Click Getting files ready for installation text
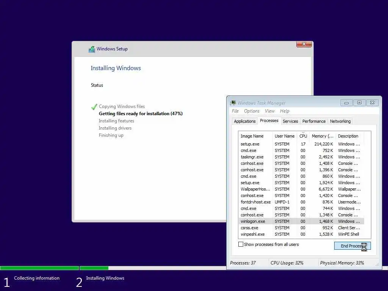The width and height of the screenshot is (388, 291). click(x=141, y=114)
